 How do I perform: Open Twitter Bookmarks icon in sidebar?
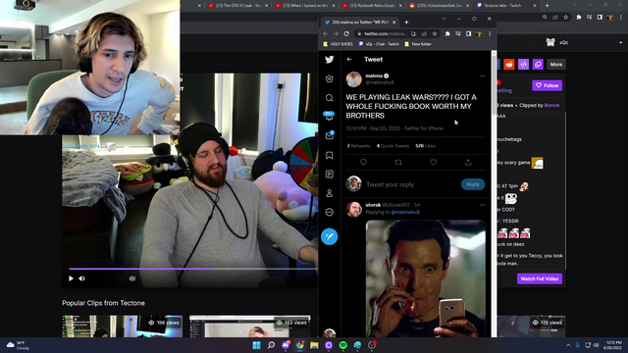click(330, 155)
